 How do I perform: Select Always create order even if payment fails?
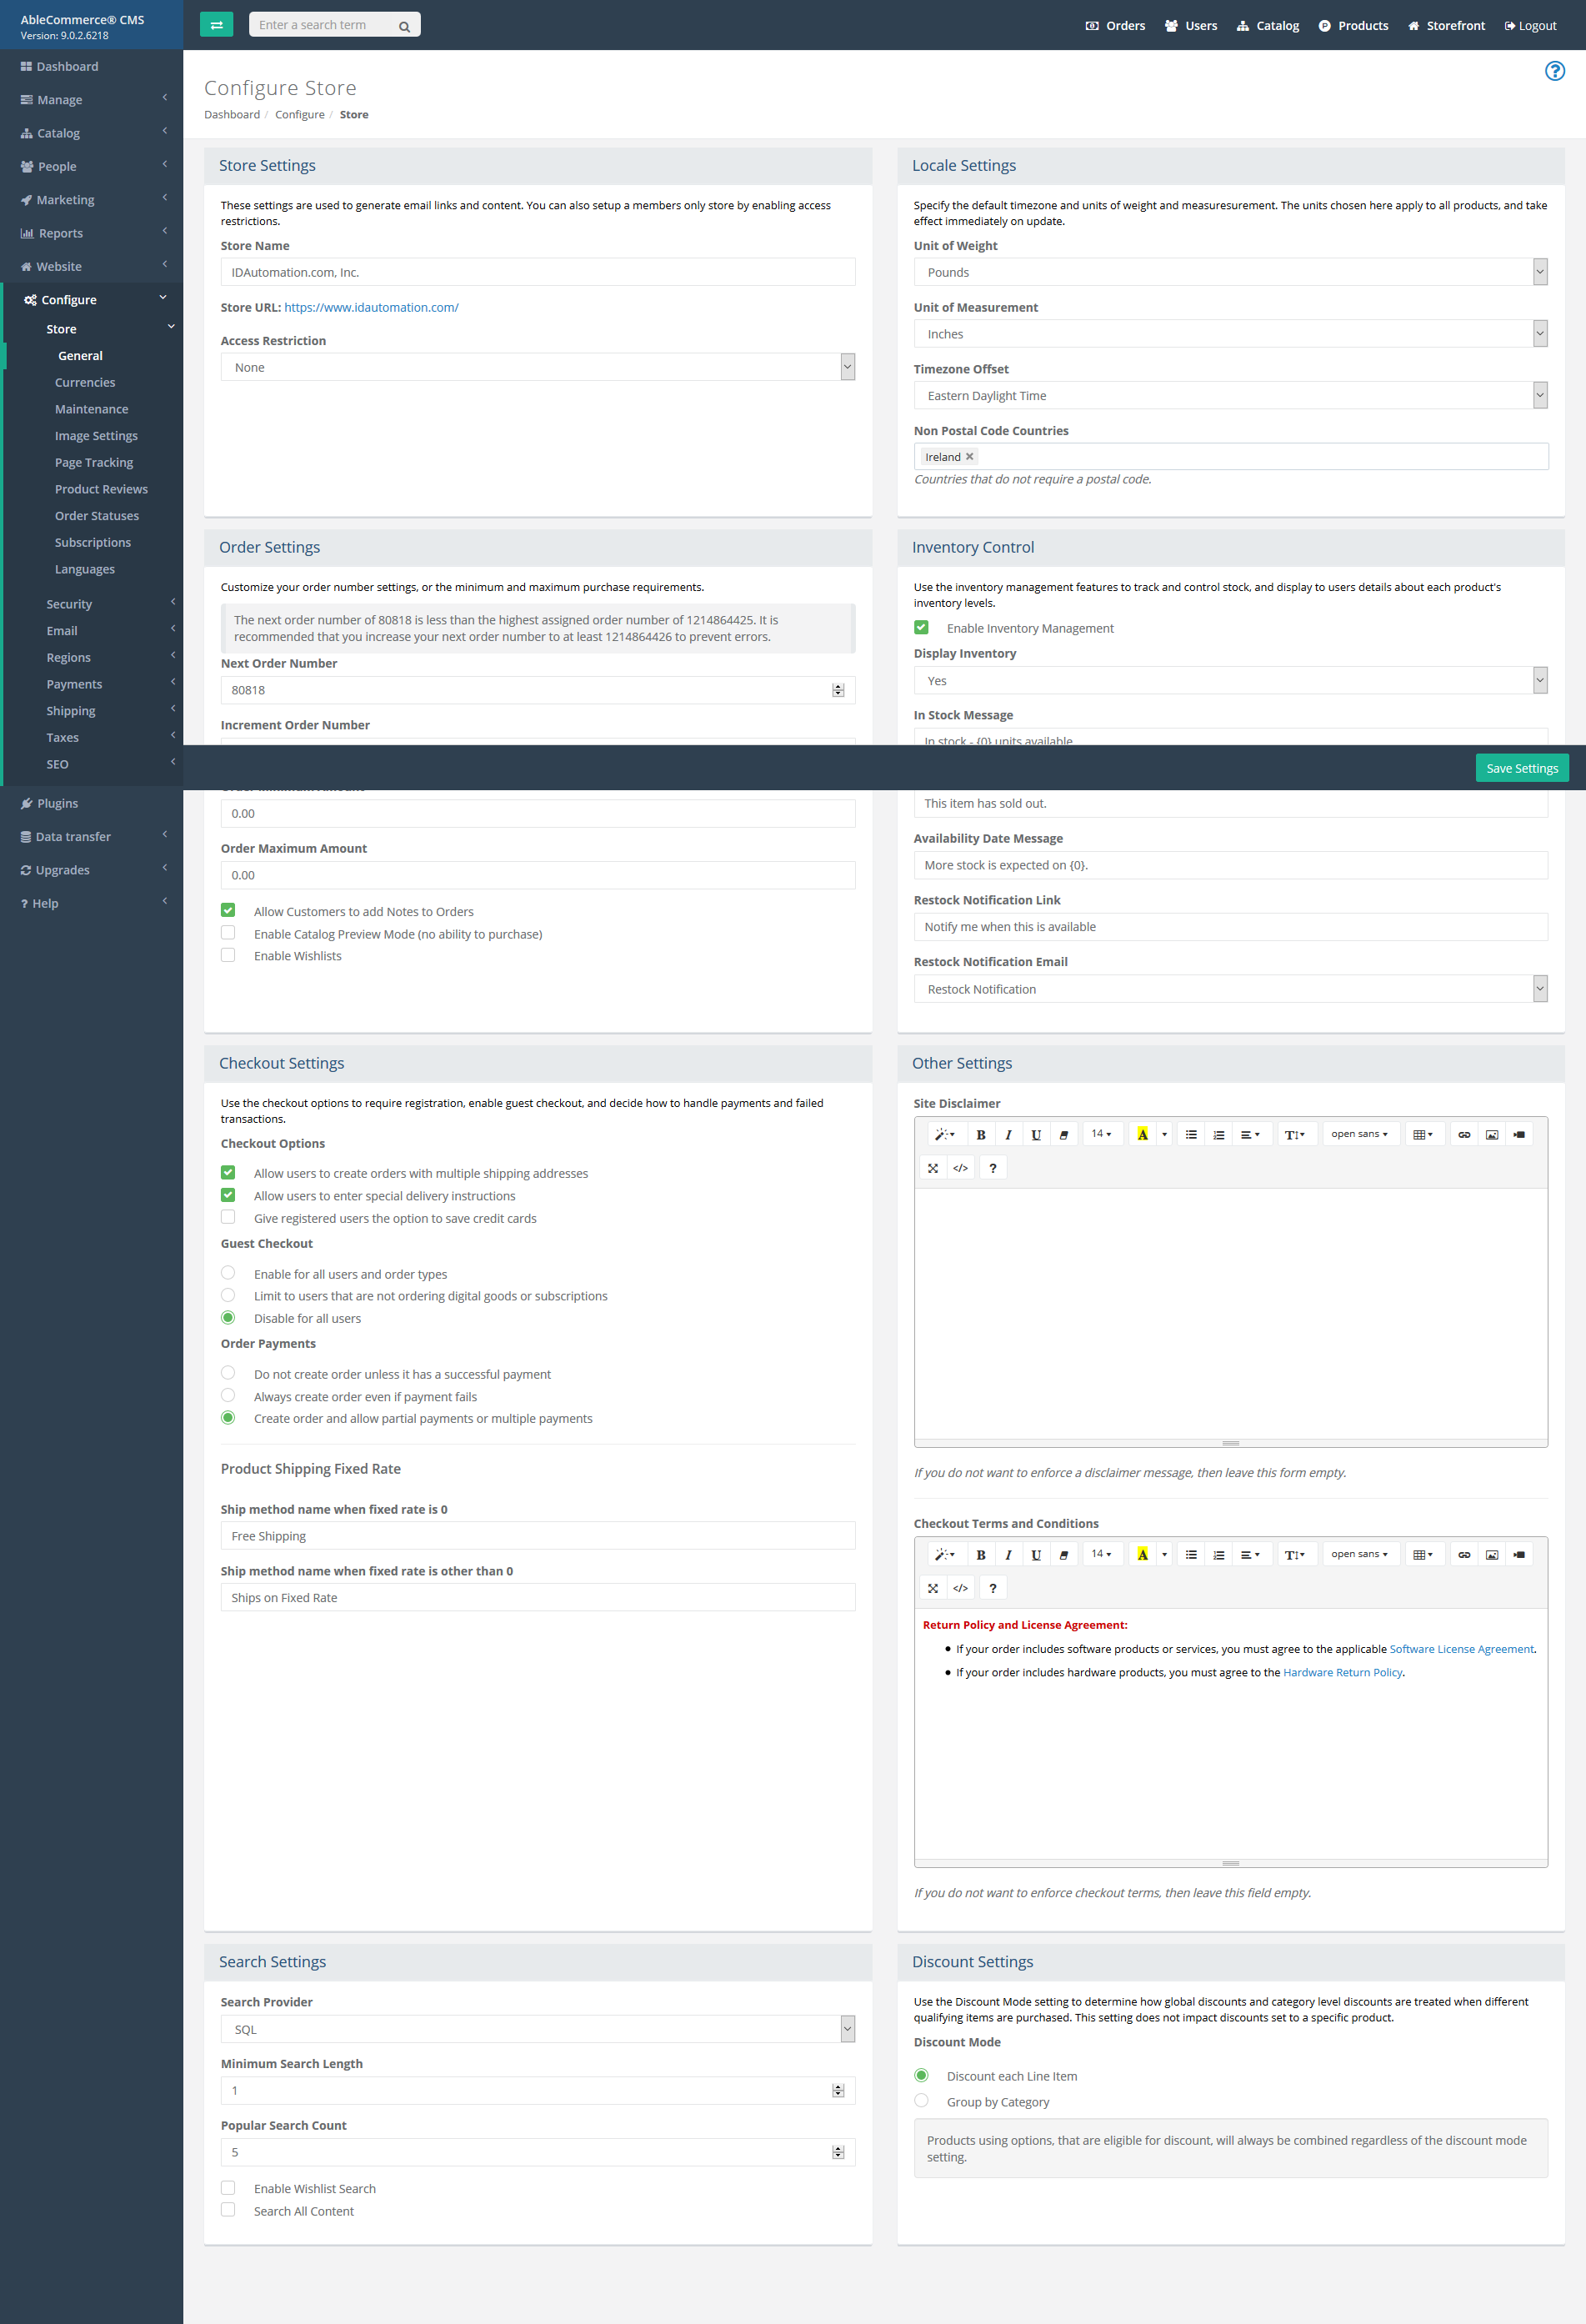click(228, 1396)
